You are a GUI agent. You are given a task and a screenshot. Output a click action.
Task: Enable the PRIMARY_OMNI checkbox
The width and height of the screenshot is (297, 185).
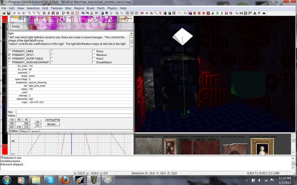click(10, 51)
